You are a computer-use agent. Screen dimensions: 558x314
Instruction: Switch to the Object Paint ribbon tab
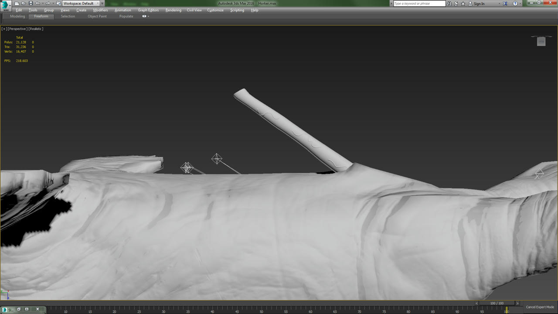pyautogui.click(x=97, y=16)
